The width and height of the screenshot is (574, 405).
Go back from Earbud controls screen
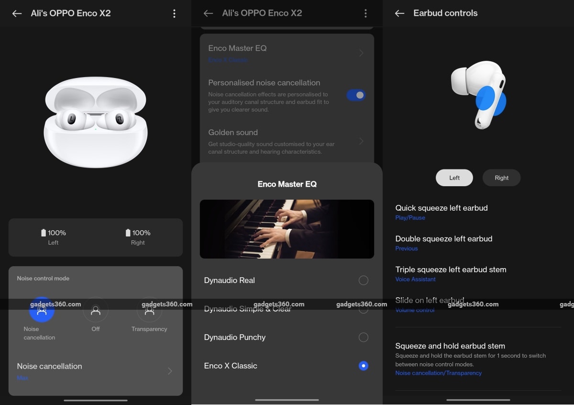click(x=399, y=13)
